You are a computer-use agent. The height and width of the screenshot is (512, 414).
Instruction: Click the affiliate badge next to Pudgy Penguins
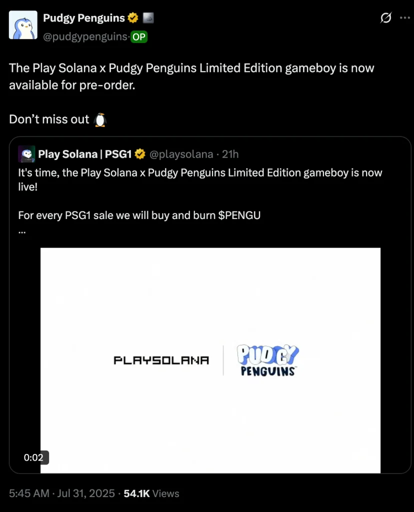pos(148,17)
